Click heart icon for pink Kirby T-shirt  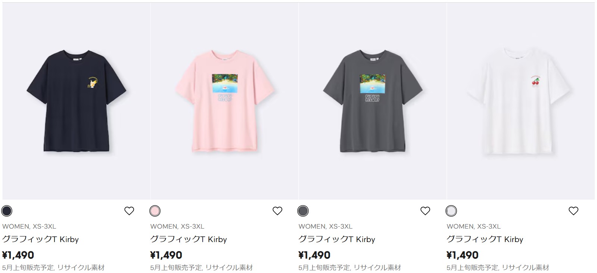pos(277,211)
